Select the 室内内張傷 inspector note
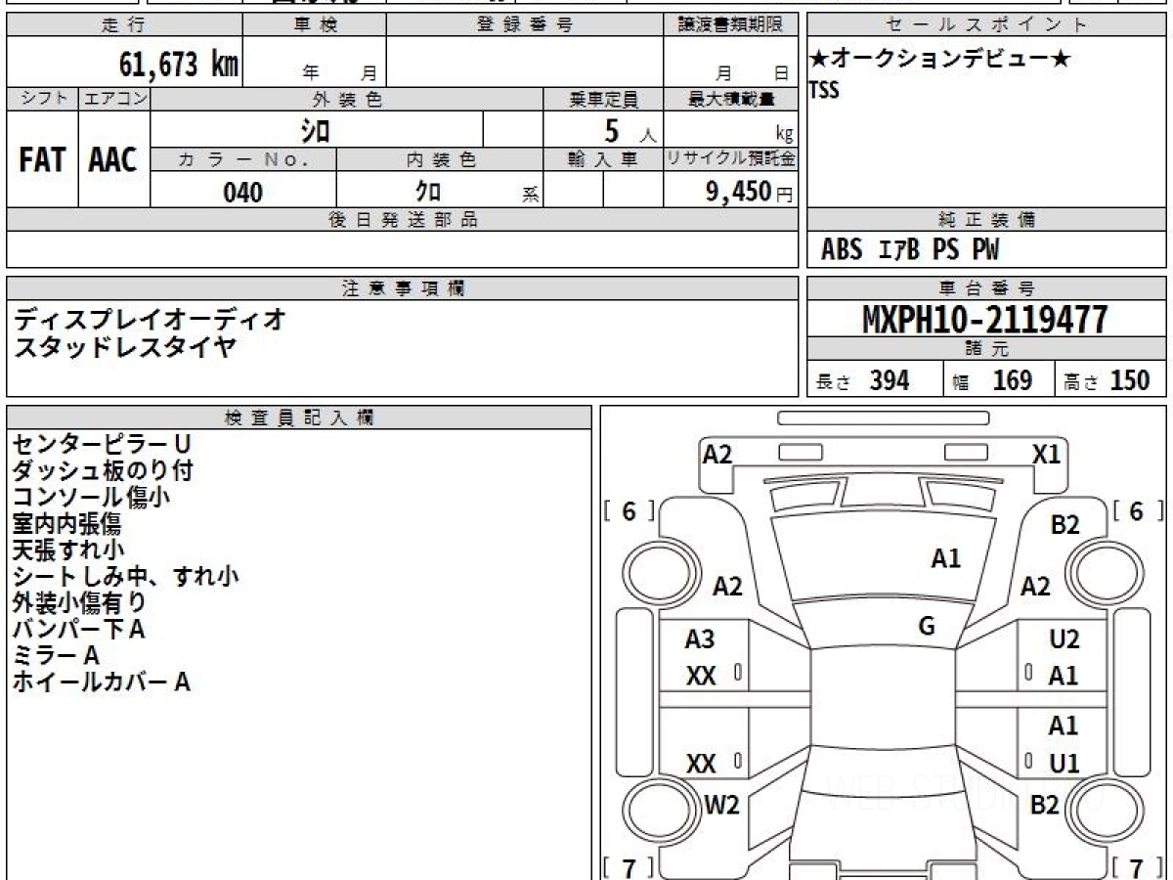This screenshot has height=880, width=1173. pyautogui.click(x=67, y=523)
